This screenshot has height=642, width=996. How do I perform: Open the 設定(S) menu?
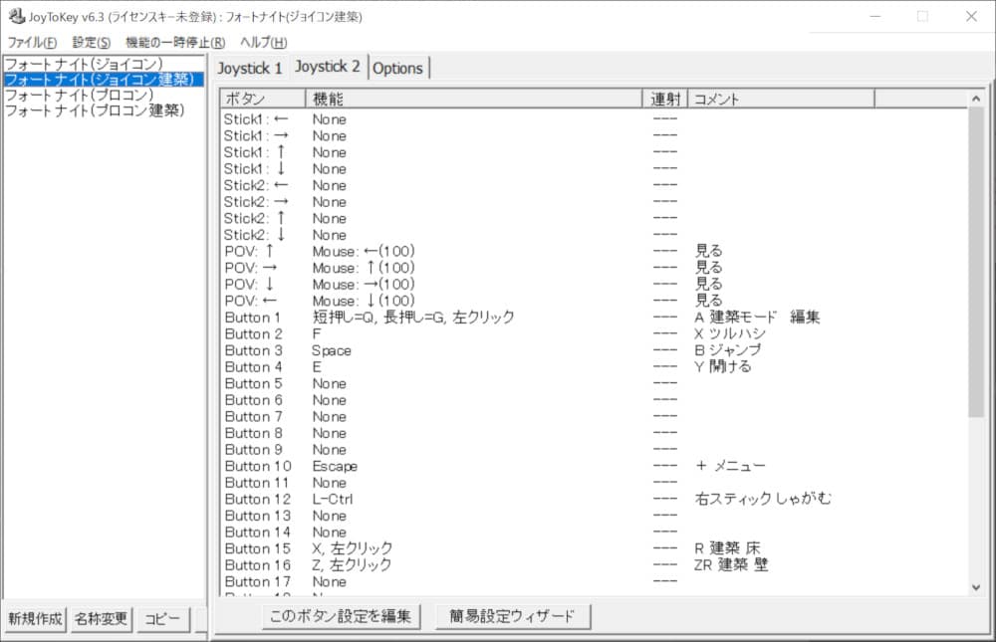tap(92, 42)
